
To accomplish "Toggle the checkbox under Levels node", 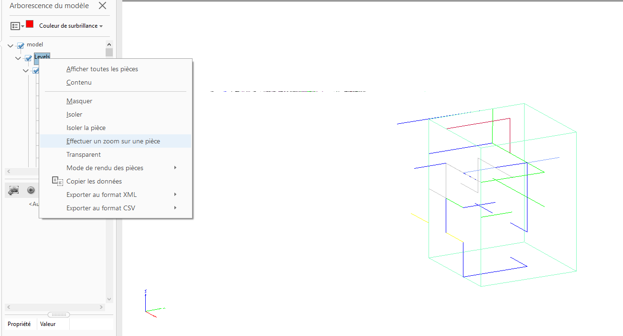I will point(35,71).
